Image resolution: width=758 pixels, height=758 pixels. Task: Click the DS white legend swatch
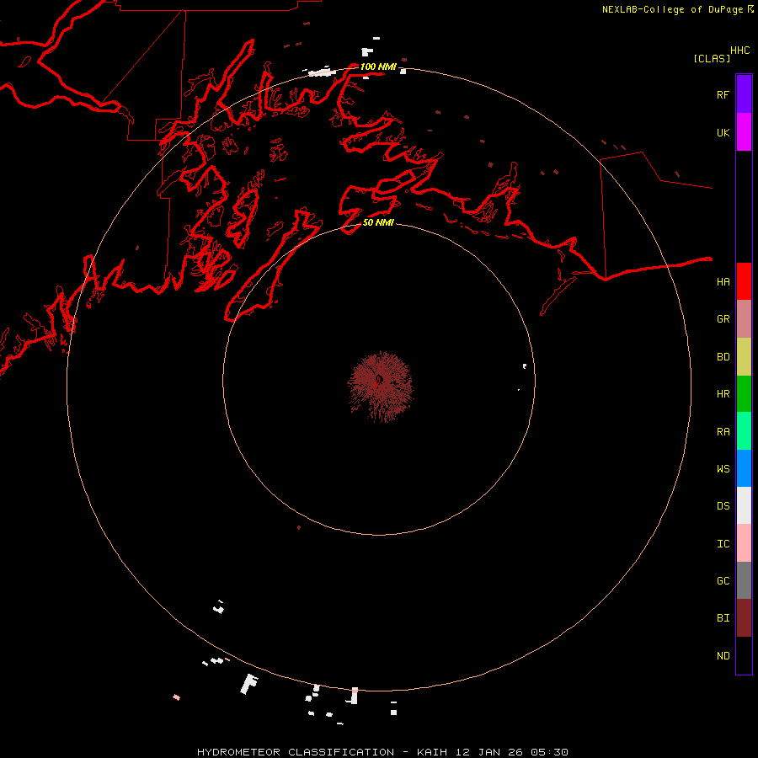pyautogui.click(x=744, y=505)
